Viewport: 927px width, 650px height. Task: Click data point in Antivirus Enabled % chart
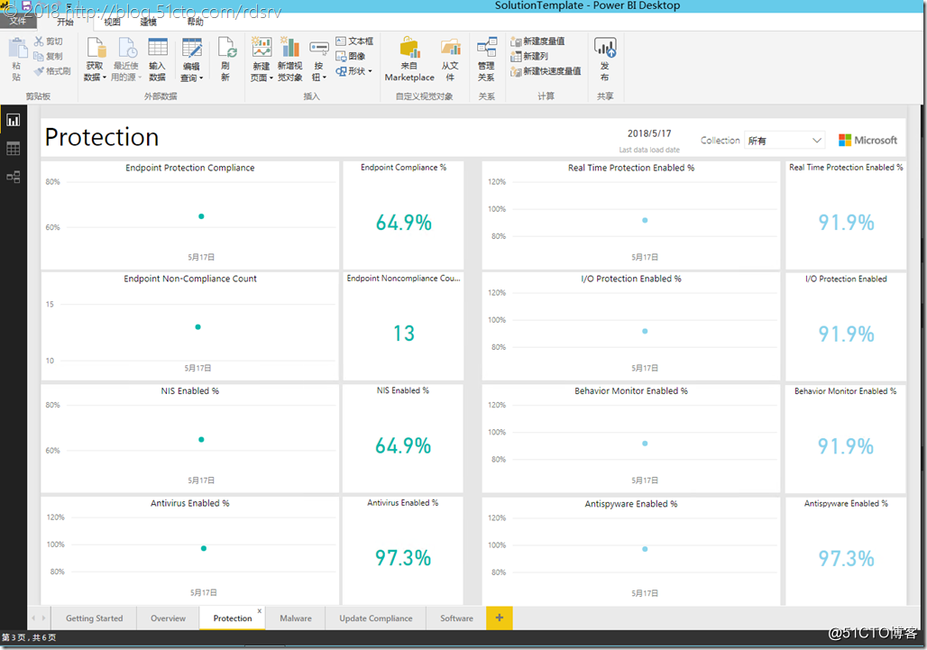pyautogui.click(x=204, y=548)
